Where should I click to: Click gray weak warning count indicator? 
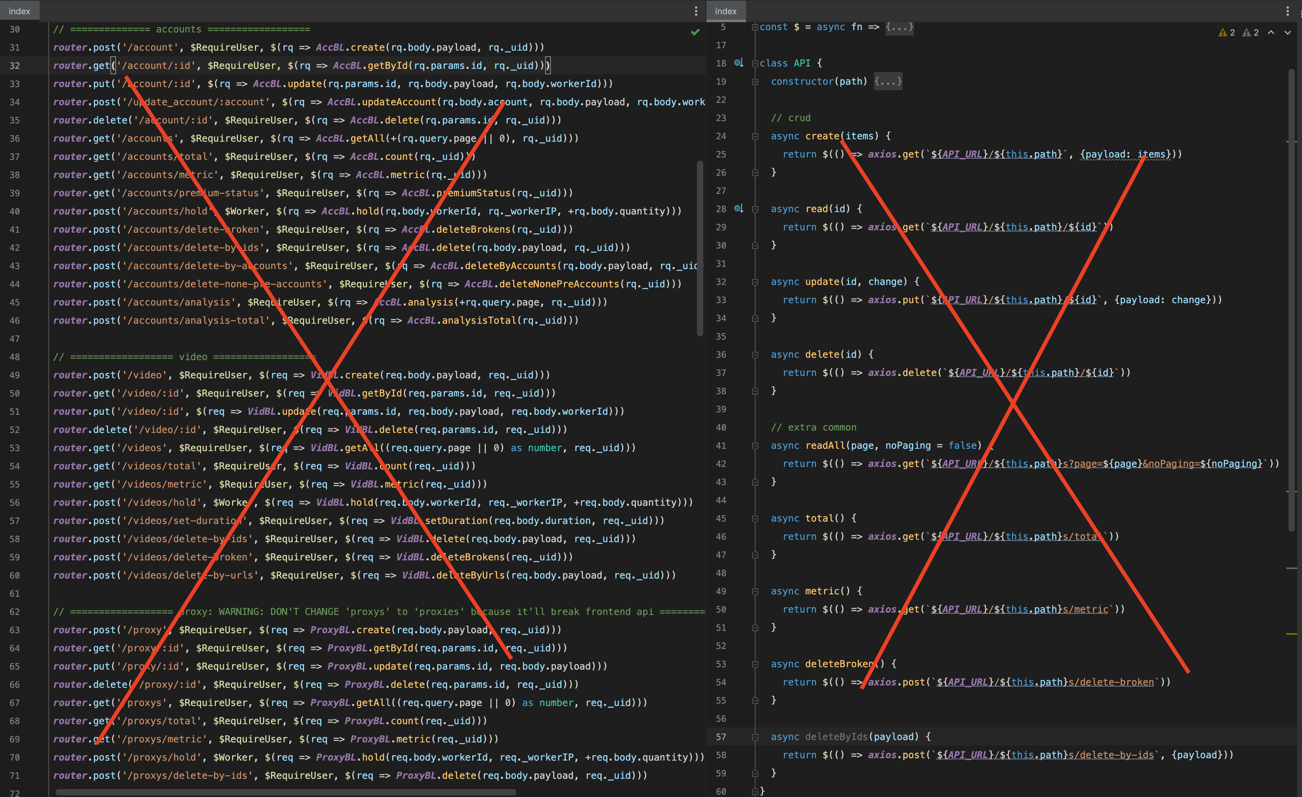[1250, 33]
